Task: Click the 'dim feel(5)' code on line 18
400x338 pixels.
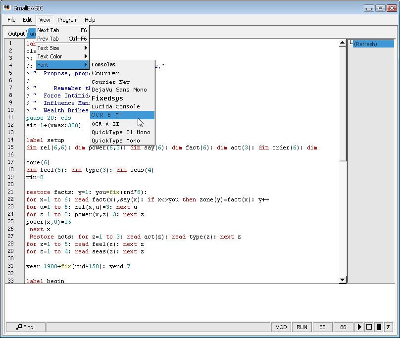Action: coord(45,170)
